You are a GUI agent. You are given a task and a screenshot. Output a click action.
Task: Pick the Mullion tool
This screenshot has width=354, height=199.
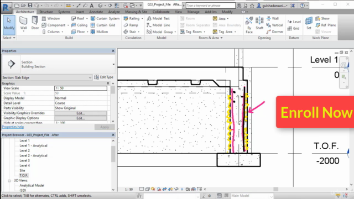coord(100,32)
